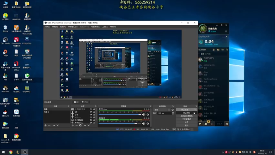Open the 桌面音频 audio settings gear
The image size is (275, 155).
click(148, 124)
